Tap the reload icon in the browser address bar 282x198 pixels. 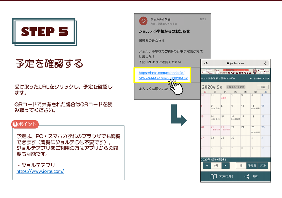click(265, 63)
